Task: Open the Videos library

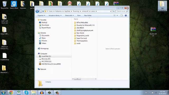Action: coord(44,43)
